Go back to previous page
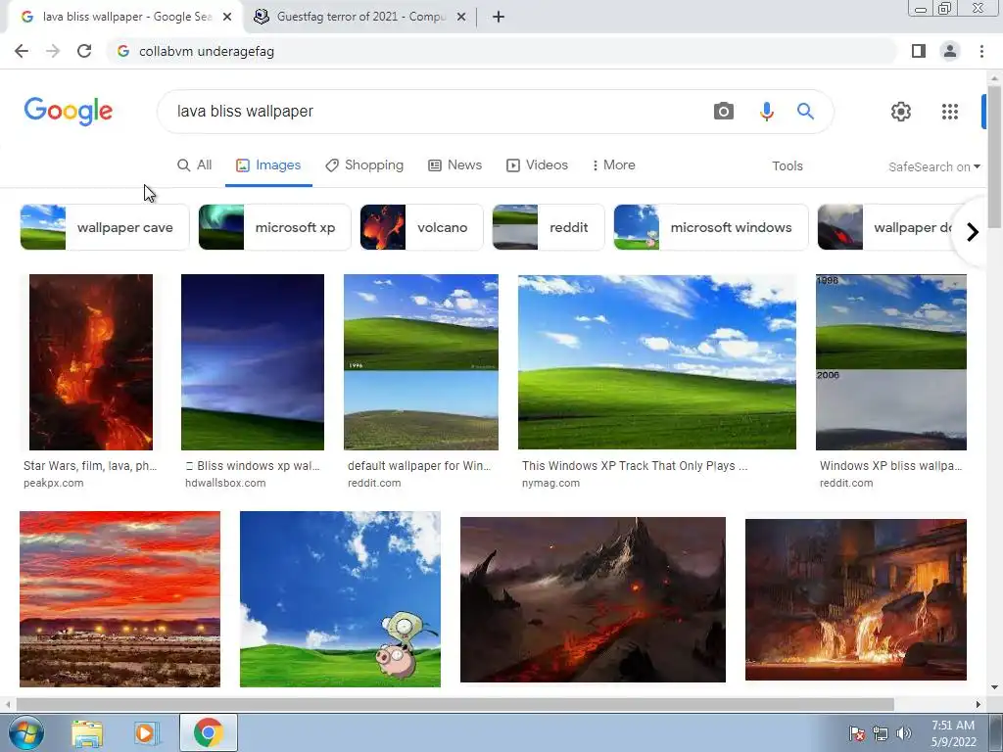Screen dimensions: 1003x752 [x=22, y=51]
